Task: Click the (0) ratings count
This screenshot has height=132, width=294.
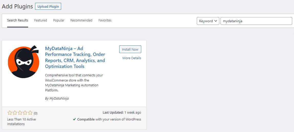Action: pyautogui.click(x=36, y=113)
